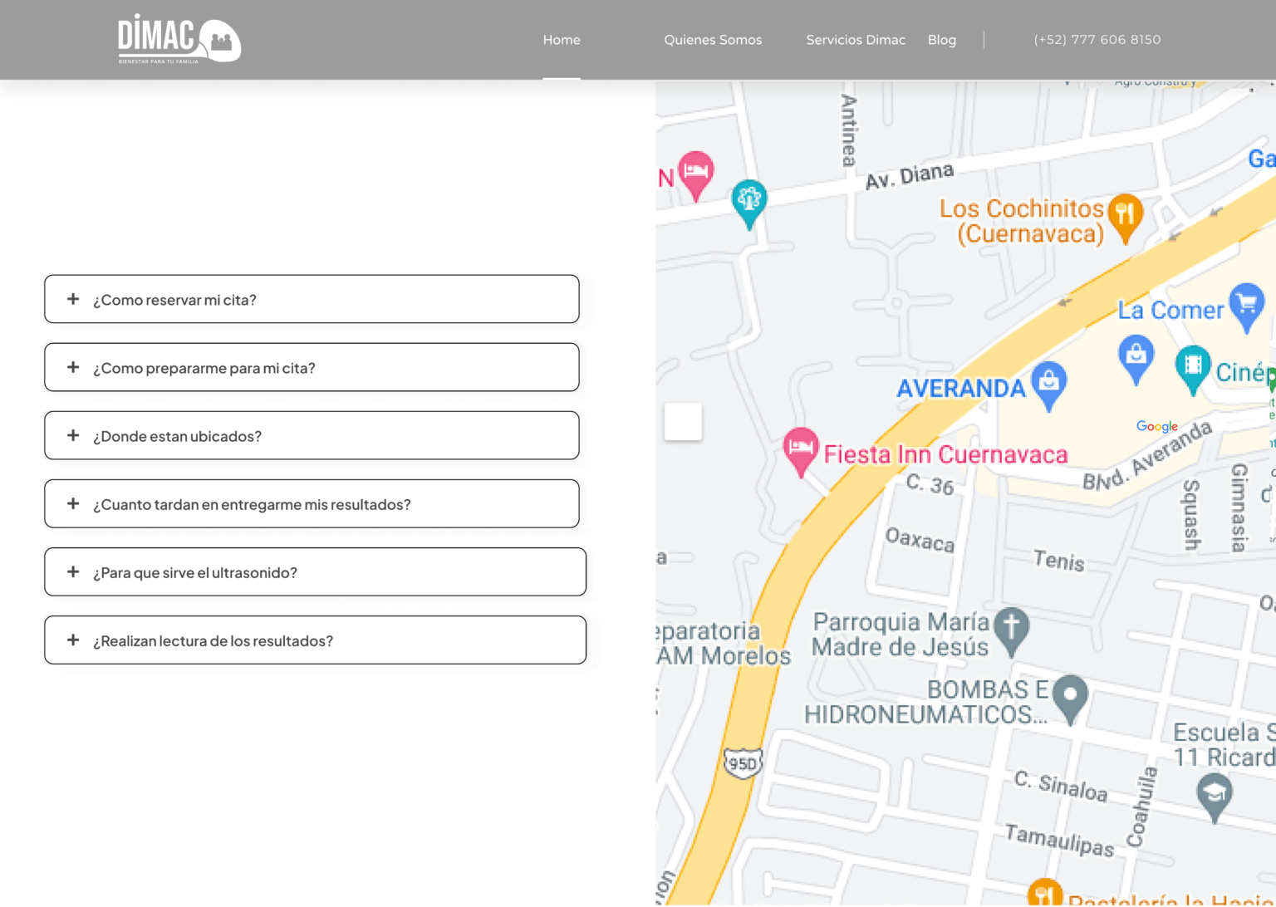This screenshot has width=1276, height=907.
Task: Select the Escuela graduation cap pin
Action: tap(1215, 796)
